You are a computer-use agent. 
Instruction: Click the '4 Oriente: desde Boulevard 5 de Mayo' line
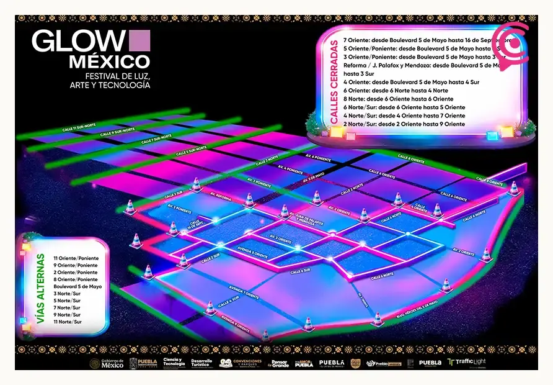[x=411, y=83]
